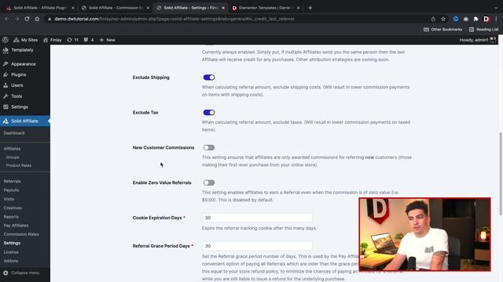Open Groups submenu item

tap(13, 157)
